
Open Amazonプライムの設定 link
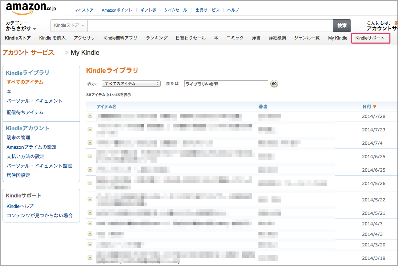pyautogui.click(x=32, y=147)
